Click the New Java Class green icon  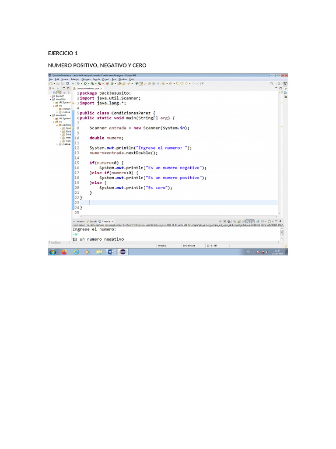coord(112,84)
